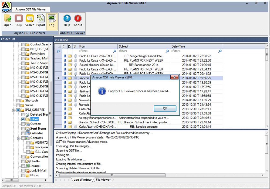Viewport: 270px width, 189px height.
Task: Switch to the Log Window tab
Action: (82, 180)
